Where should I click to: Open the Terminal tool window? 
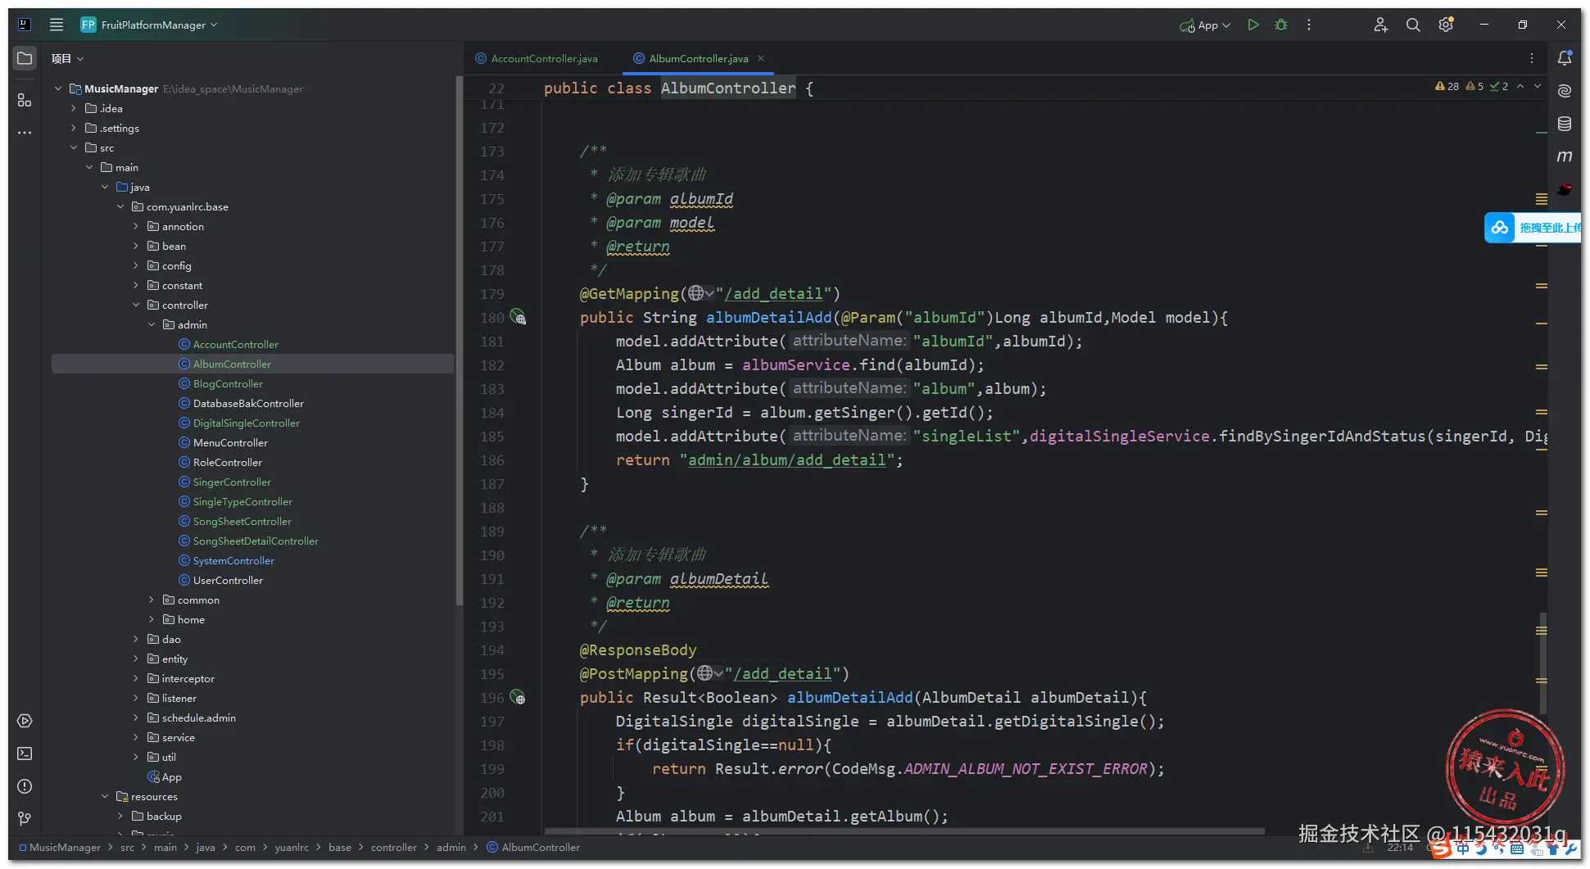[x=25, y=754]
